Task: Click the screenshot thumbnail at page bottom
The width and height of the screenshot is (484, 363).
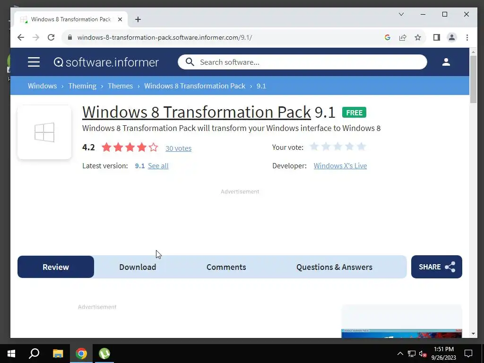Action: coord(402,333)
